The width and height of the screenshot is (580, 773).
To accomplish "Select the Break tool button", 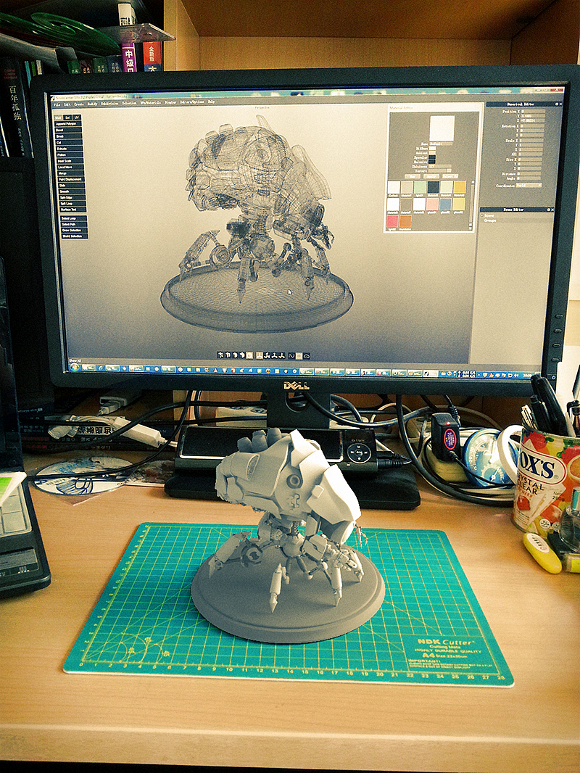I will (x=69, y=136).
